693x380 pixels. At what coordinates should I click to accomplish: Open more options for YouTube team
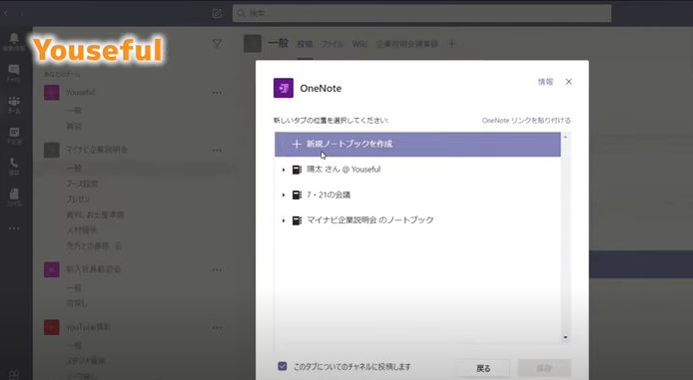coord(217,327)
